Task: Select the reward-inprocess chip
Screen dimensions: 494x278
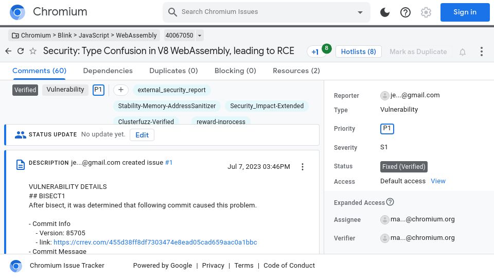Action: point(221,121)
